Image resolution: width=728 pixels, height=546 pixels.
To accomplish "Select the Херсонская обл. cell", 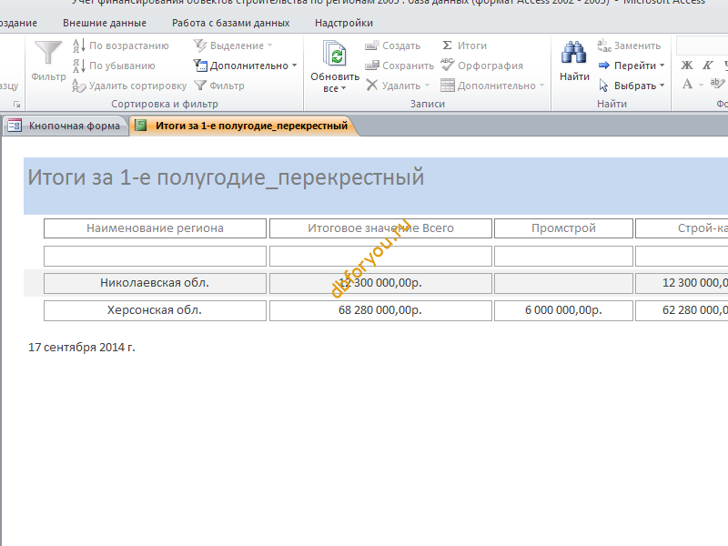I will coord(155,310).
